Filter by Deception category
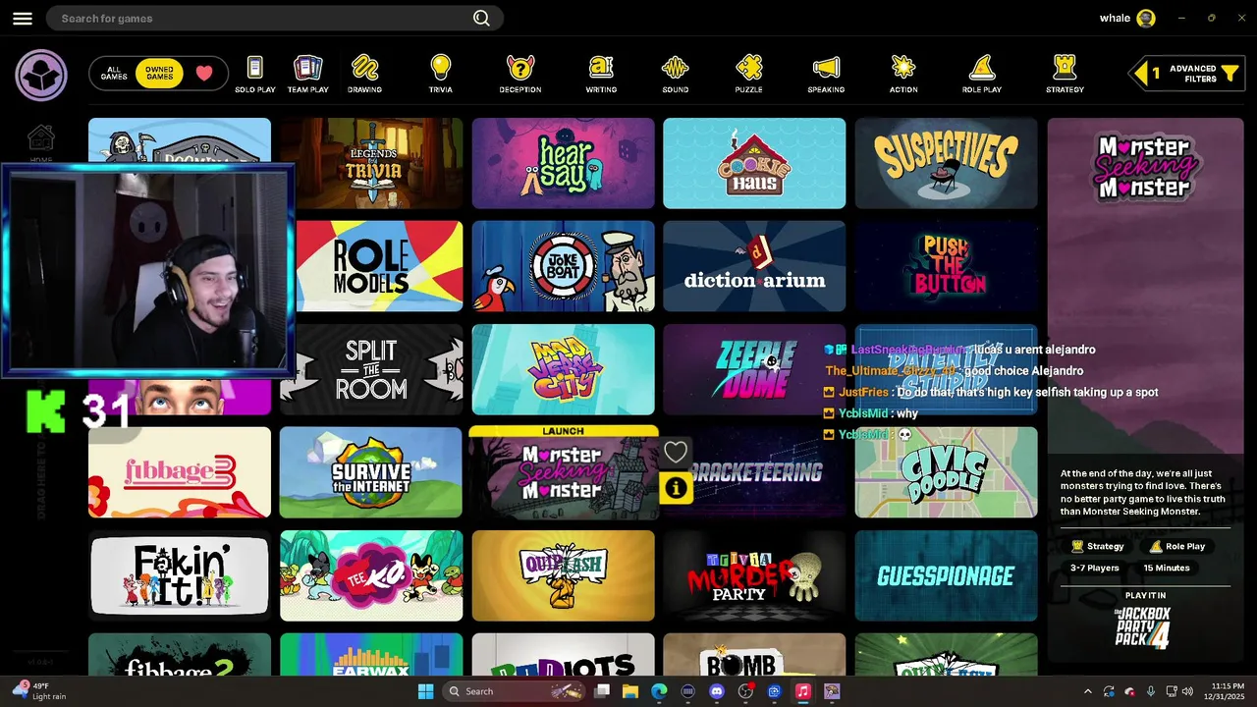 [x=520, y=75]
